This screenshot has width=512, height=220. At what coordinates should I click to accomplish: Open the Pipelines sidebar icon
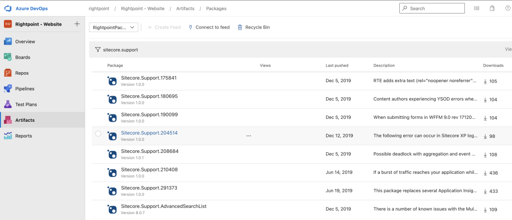pyautogui.click(x=8, y=89)
